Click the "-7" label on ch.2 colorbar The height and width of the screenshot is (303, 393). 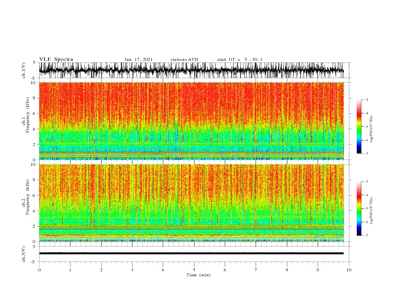366,236
